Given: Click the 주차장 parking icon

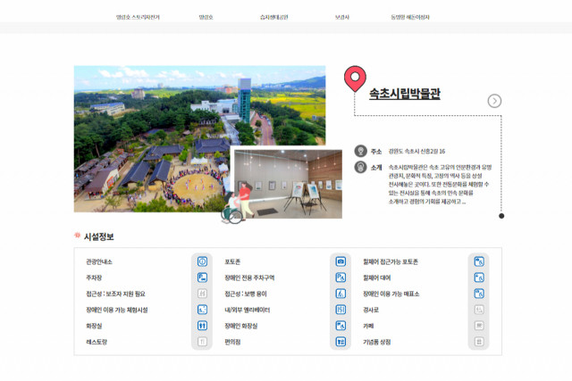Looking at the screenshot, I should 202,277.
